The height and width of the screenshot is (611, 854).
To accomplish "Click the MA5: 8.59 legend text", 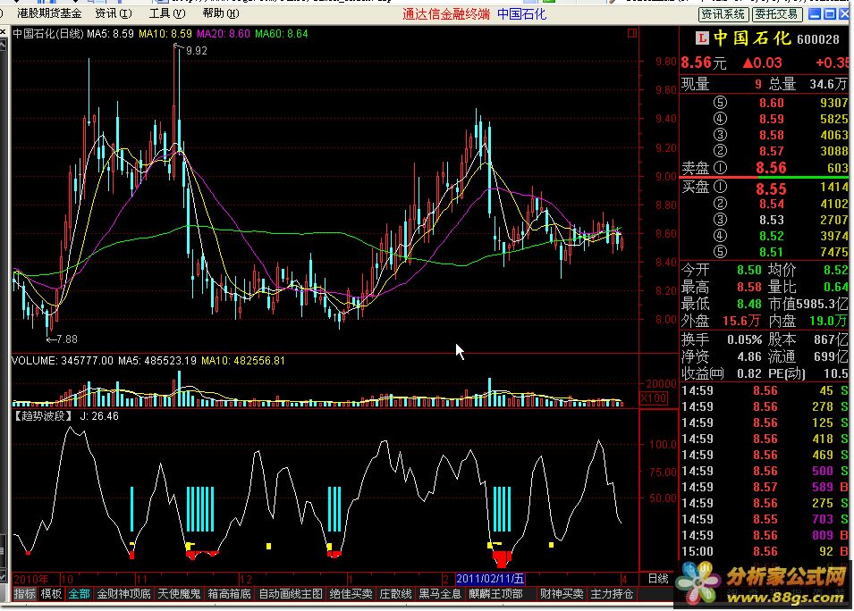I will click(x=111, y=34).
